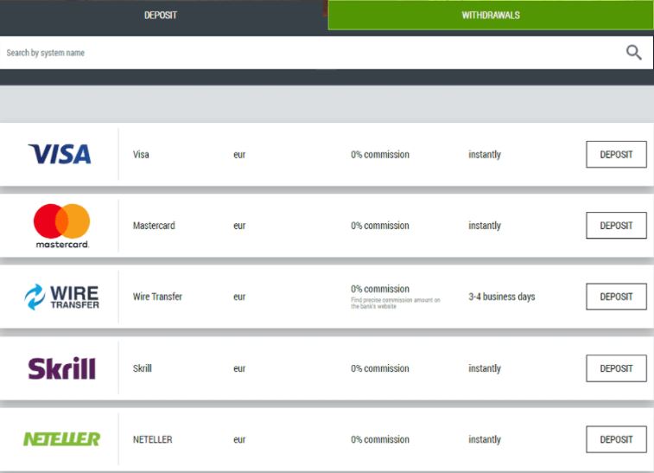Image resolution: width=654 pixels, height=473 pixels.
Task: Click the 'NETELLER' system name text
Action: tap(152, 439)
